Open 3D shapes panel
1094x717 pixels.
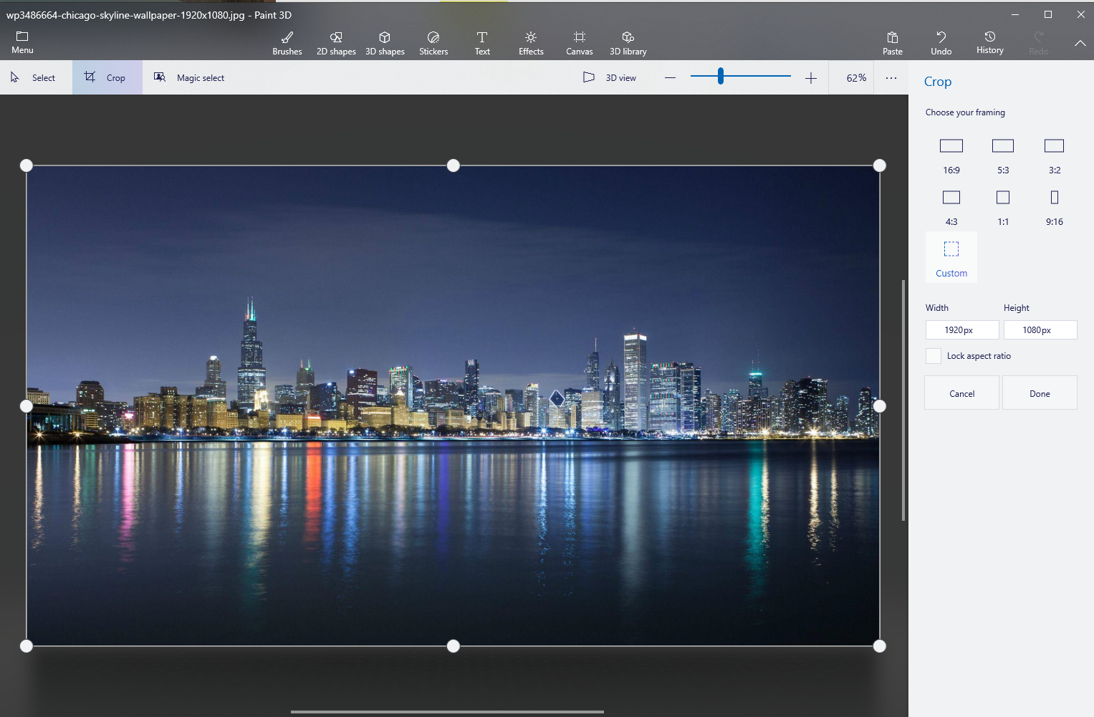point(385,43)
